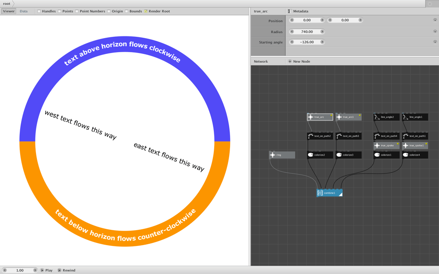Click the Metadata icon
Screen dimensions: 439x274
(x=290, y=11)
